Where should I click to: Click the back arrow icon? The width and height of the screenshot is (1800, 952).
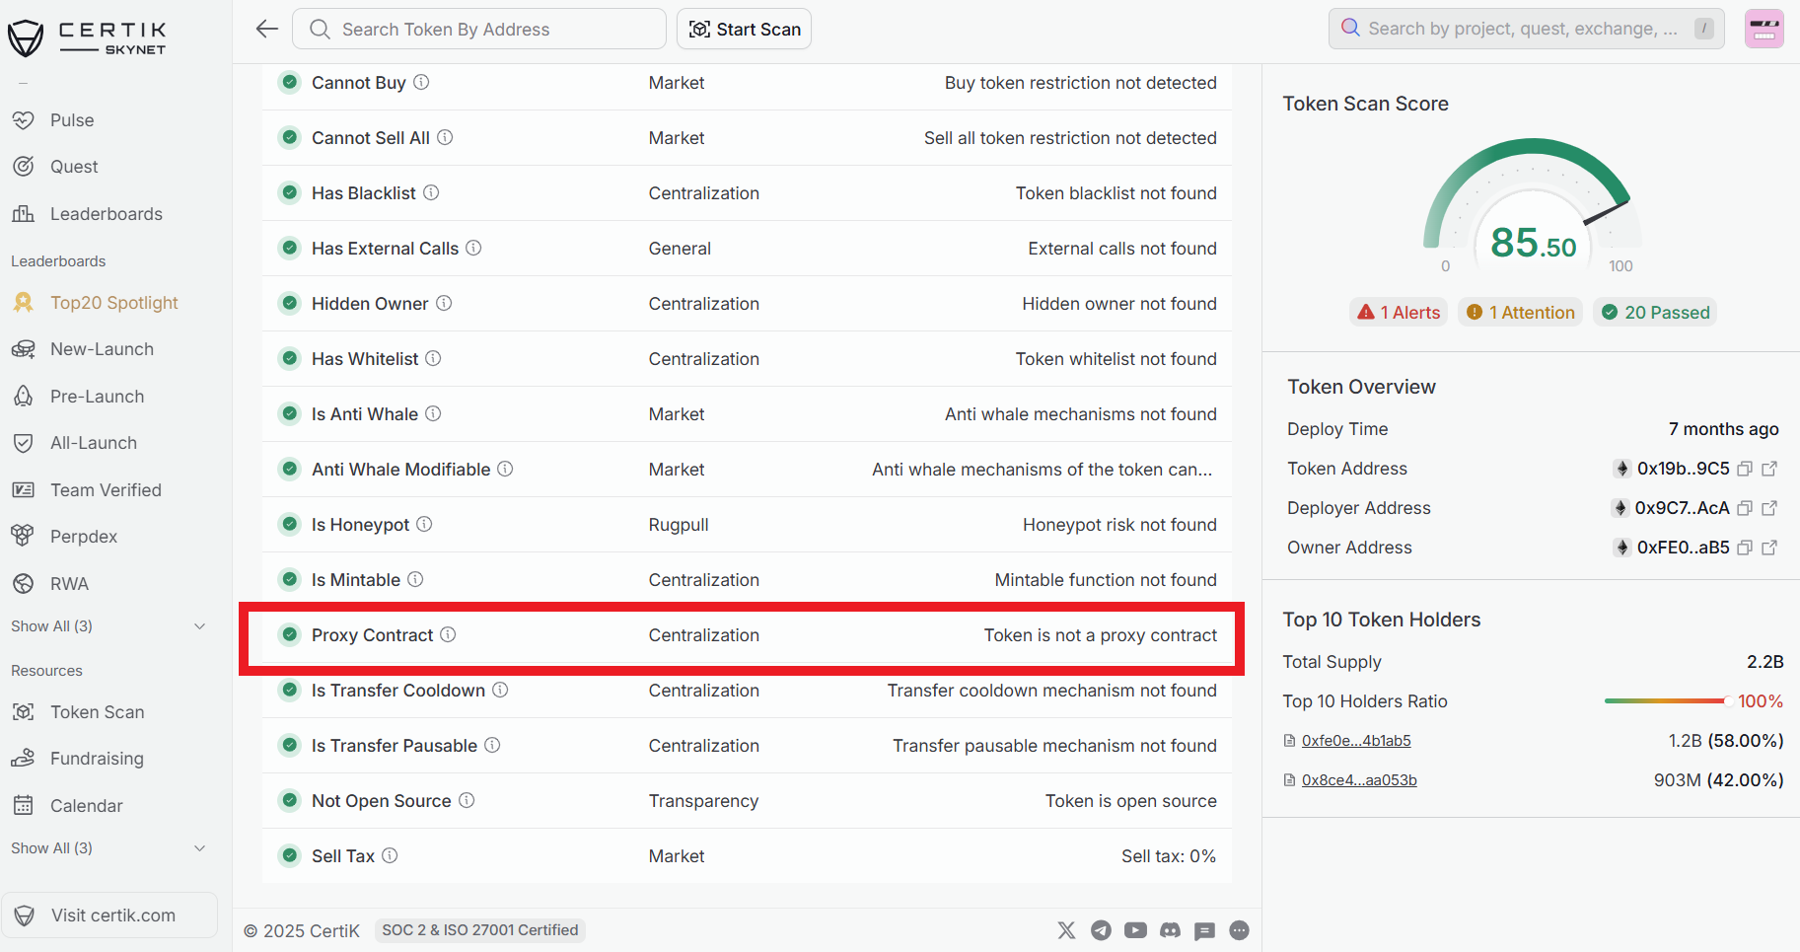[266, 29]
